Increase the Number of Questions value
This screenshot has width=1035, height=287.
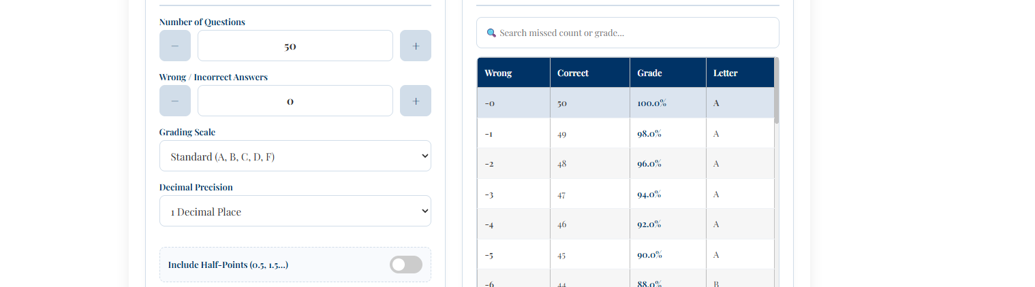[416, 46]
